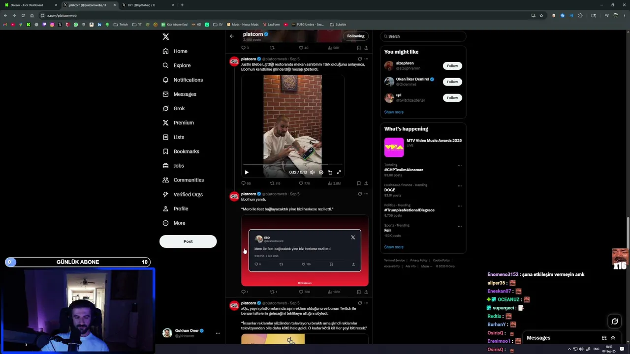Ask Grok about Justin Bieber post
The height and width of the screenshot is (354, 630).
360,59
